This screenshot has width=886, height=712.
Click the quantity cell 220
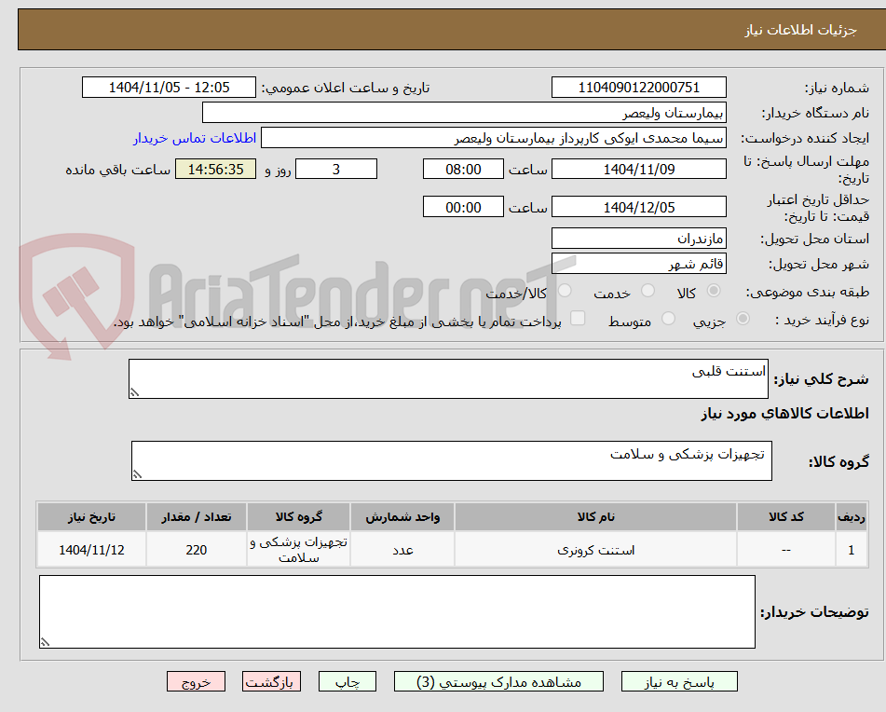pos(196,549)
